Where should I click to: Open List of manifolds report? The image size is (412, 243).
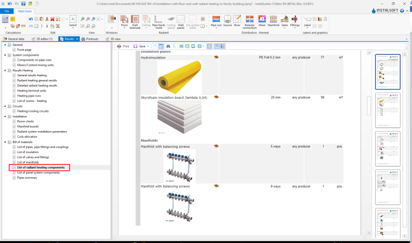(27, 162)
